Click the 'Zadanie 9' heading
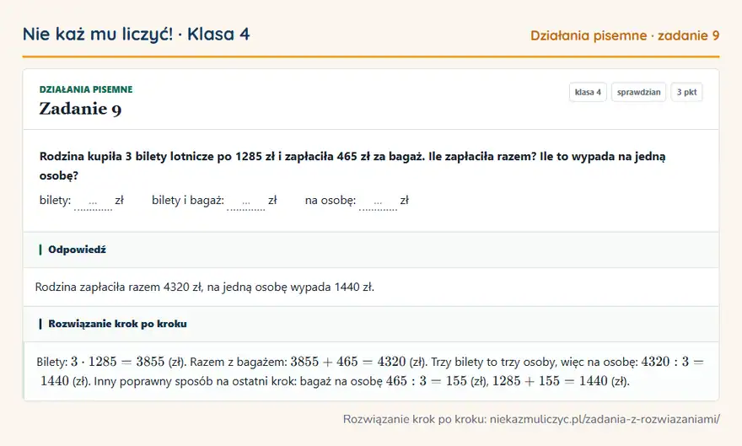The image size is (742, 446). (x=80, y=109)
